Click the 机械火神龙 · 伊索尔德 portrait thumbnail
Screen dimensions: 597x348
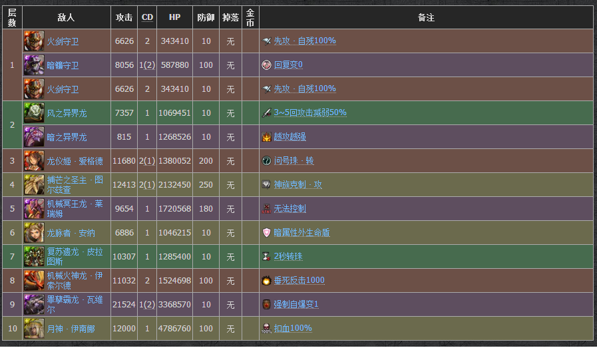point(34,281)
